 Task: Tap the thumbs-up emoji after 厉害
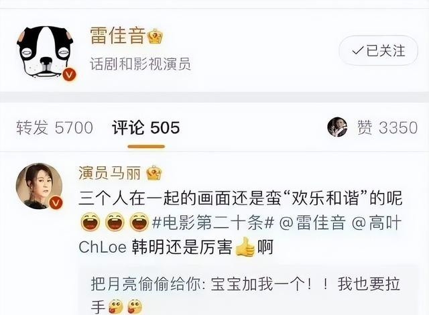click(x=245, y=247)
